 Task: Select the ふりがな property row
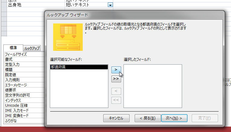point(24,121)
